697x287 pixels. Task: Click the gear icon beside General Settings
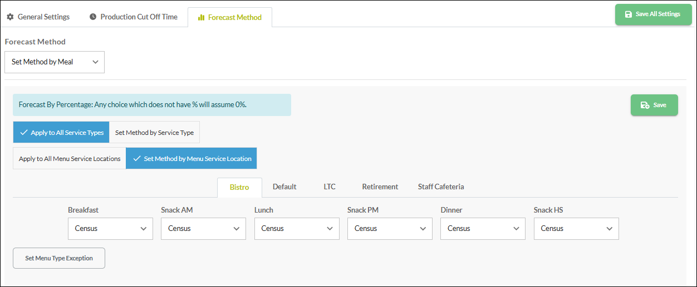pos(10,17)
